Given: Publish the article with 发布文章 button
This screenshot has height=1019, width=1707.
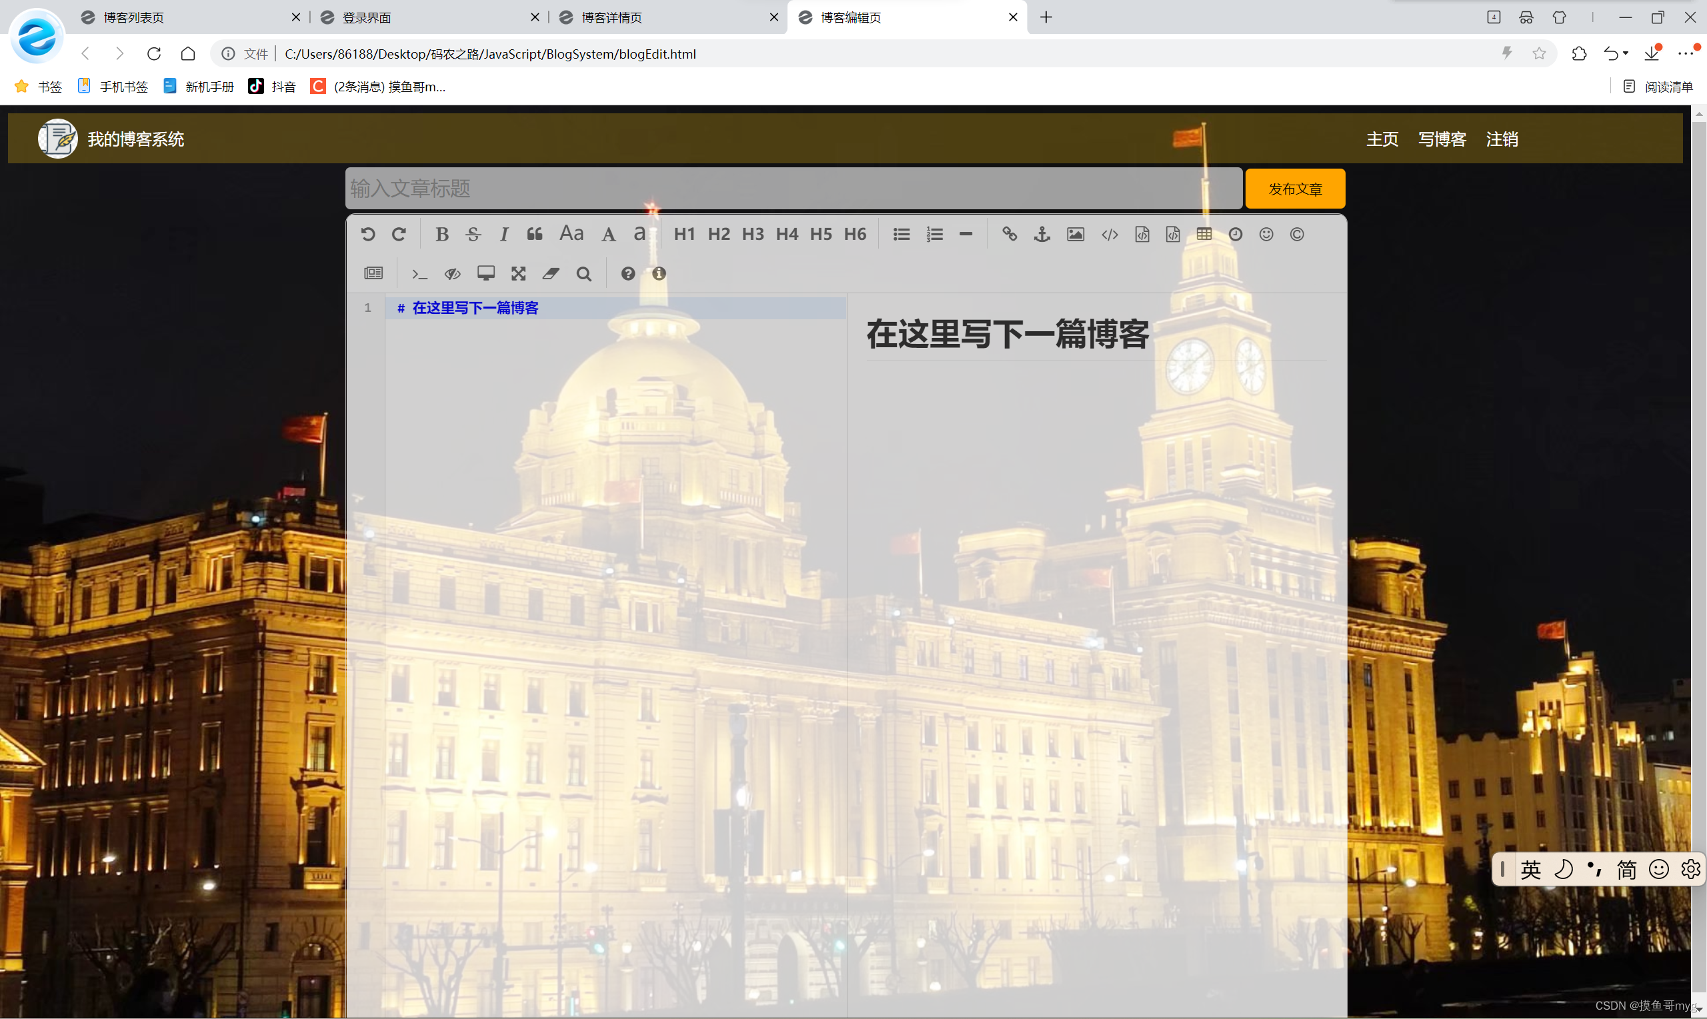Looking at the screenshot, I should point(1295,188).
